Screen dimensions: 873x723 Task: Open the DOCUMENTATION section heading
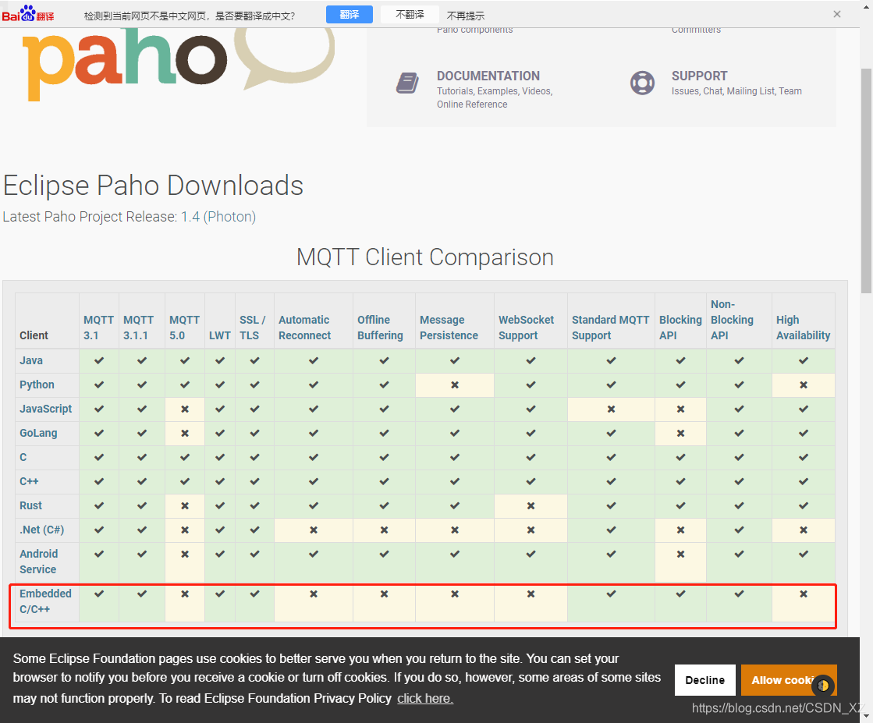(488, 76)
